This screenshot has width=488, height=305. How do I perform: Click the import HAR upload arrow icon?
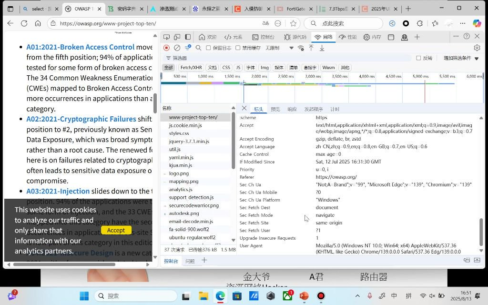point(311,48)
